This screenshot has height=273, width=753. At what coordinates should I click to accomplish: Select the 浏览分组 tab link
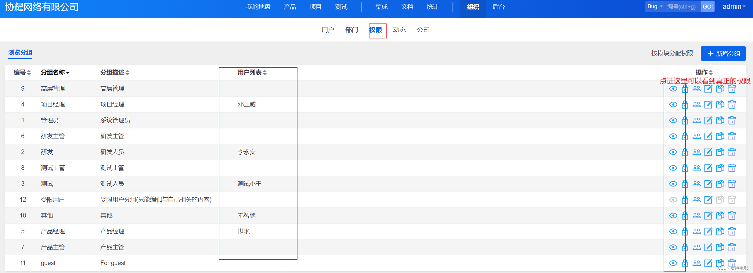(20, 53)
